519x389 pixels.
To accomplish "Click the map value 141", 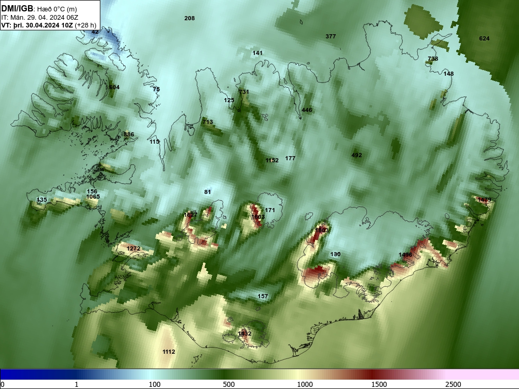I will click(257, 53).
